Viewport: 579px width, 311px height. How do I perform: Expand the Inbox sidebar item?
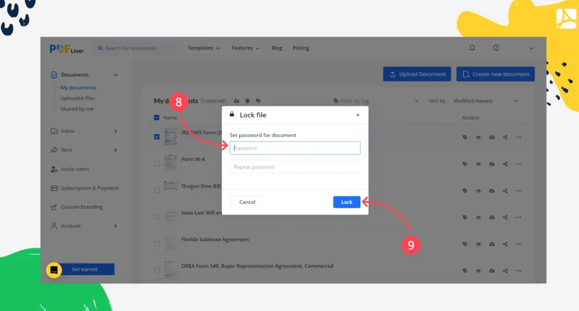click(x=116, y=131)
